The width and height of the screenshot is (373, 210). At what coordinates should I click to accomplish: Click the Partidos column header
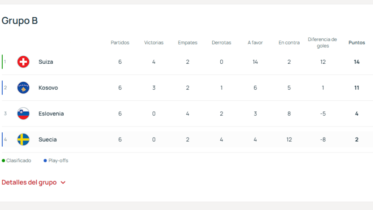tap(120, 43)
